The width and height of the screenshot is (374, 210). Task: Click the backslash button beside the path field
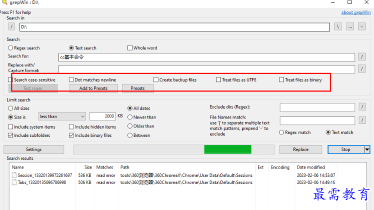[338, 26]
